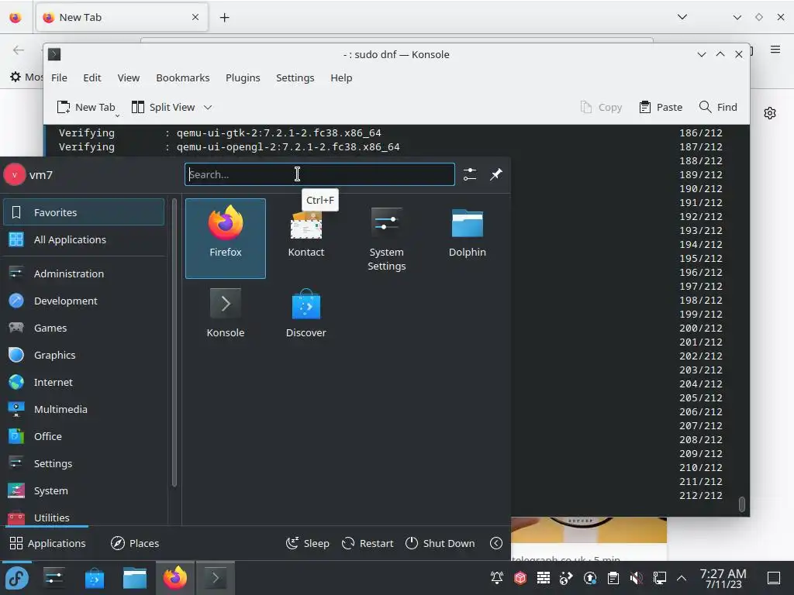Viewport: 794px width, 595px height.
Task: Select All Applications category
Action: pyautogui.click(x=84, y=240)
